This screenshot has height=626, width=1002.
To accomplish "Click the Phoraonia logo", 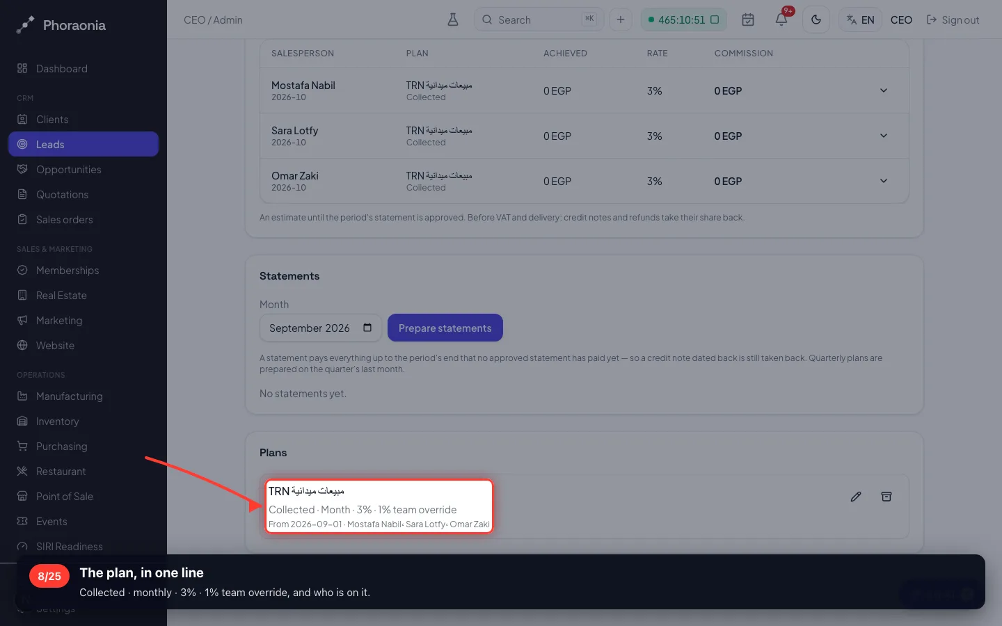I will click(61, 25).
